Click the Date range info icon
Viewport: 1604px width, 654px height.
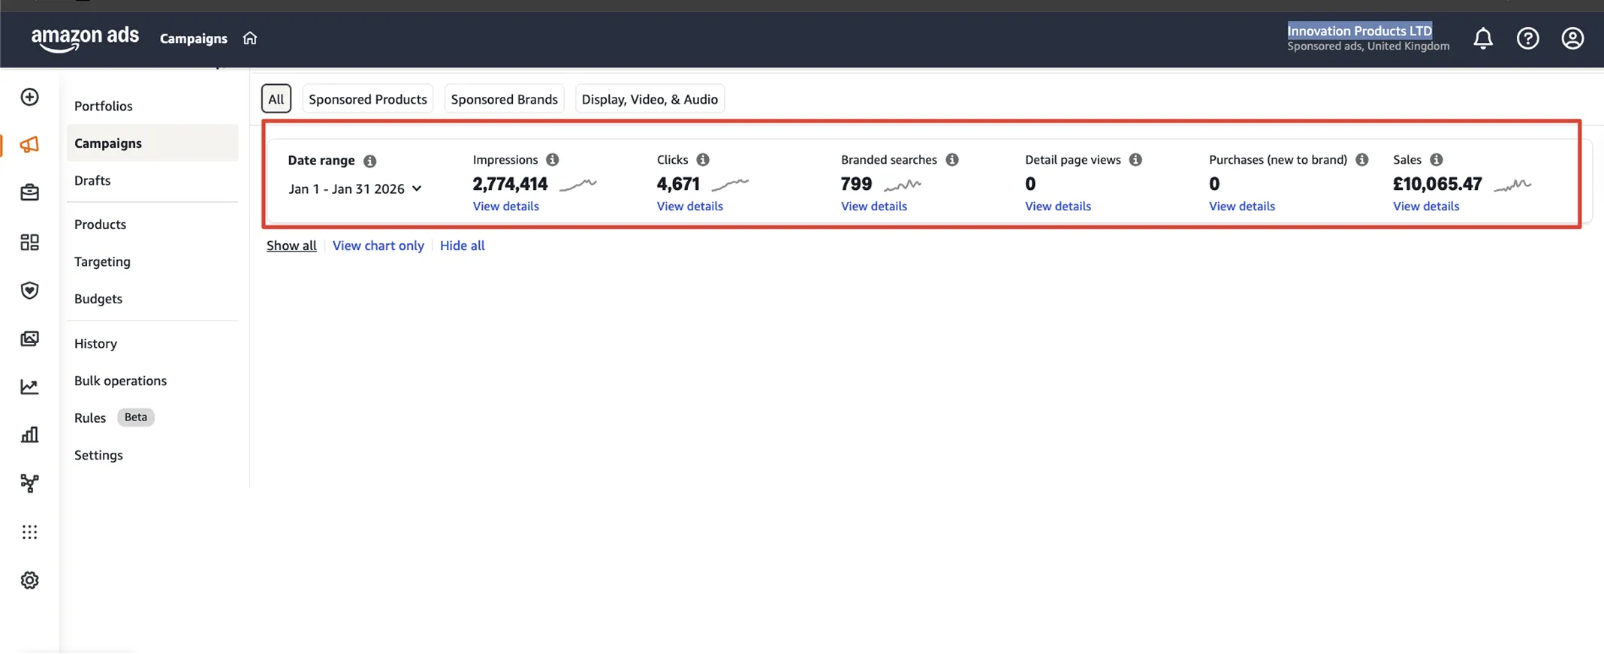pos(369,161)
